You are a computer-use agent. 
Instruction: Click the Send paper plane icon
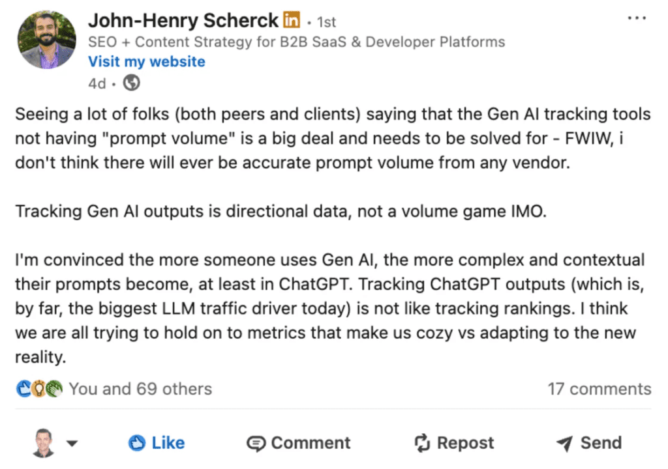tap(564, 444)
